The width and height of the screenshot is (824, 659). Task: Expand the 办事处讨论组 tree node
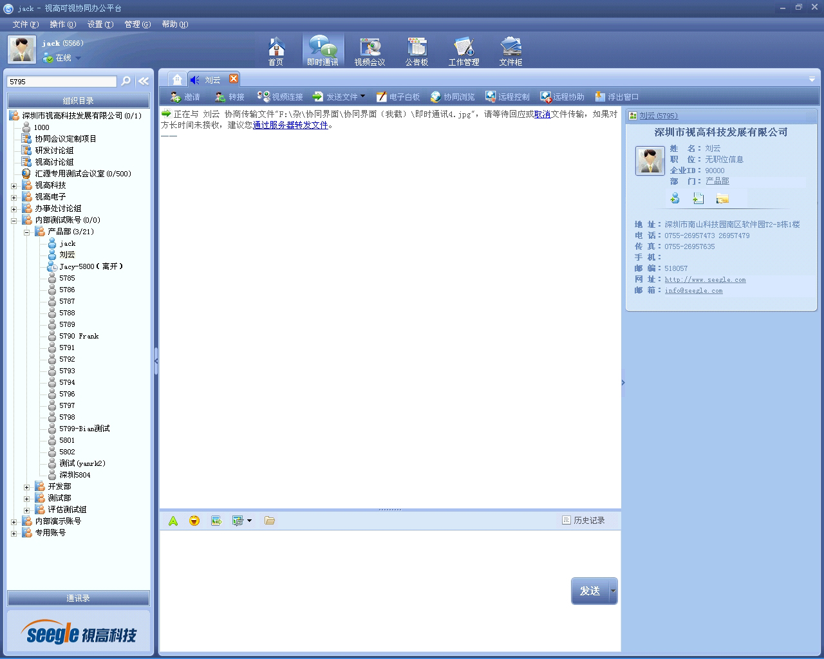point(14,209)
